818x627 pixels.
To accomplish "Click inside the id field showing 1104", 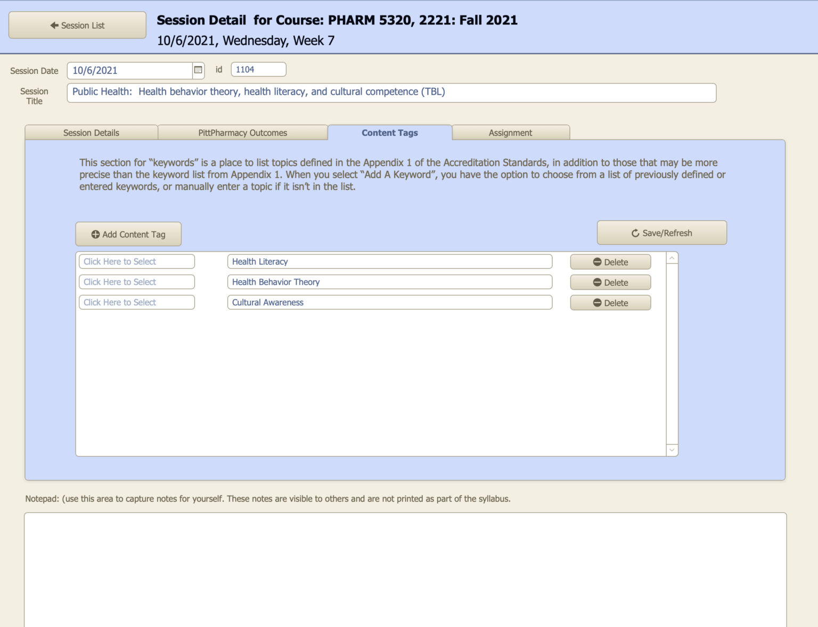I will 258,69.
